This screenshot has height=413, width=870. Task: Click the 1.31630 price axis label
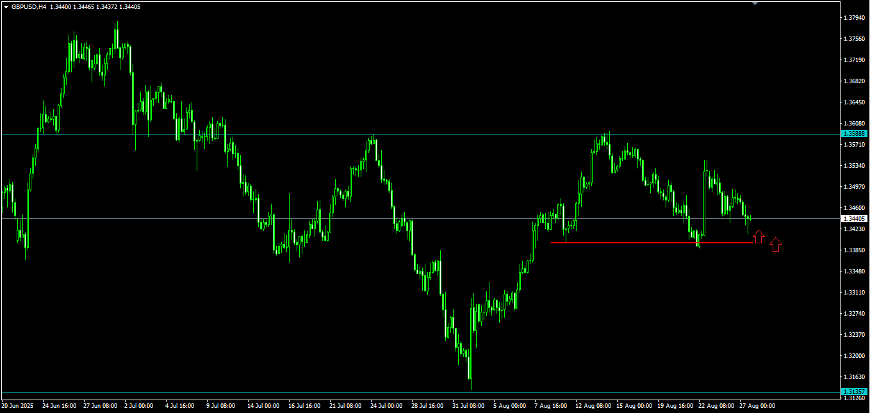(x=855, y=377)
